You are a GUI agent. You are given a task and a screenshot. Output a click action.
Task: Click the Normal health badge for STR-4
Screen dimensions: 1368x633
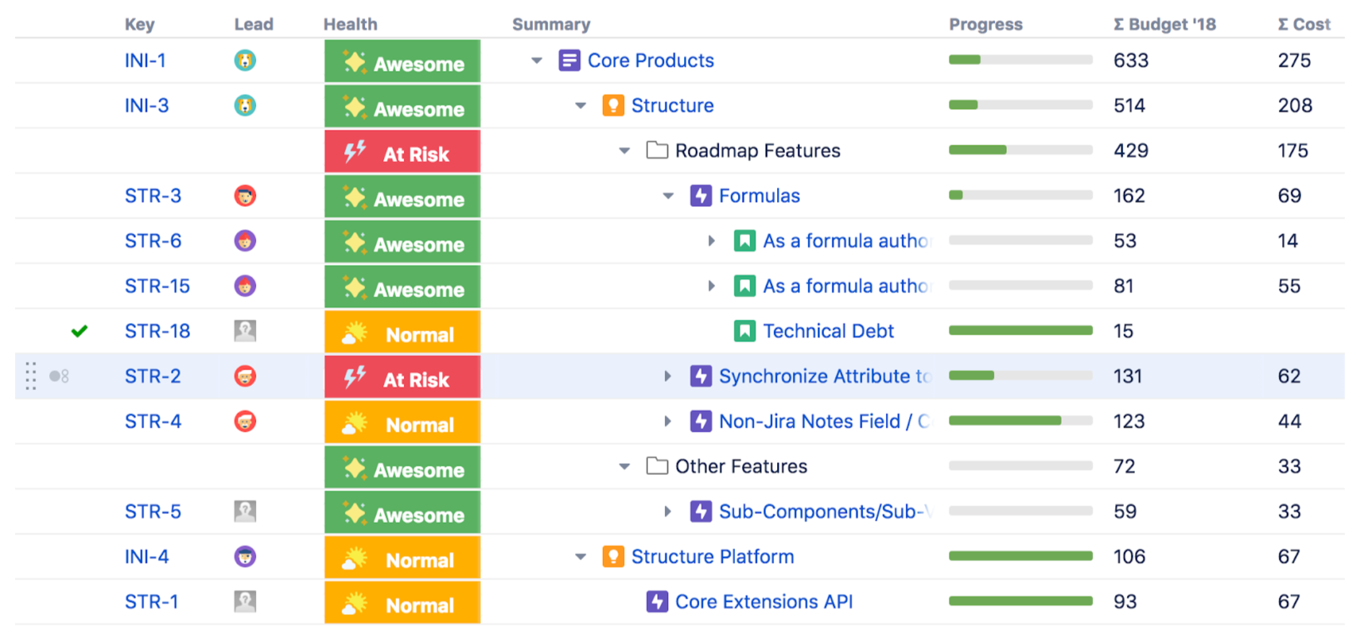(402, 423)
